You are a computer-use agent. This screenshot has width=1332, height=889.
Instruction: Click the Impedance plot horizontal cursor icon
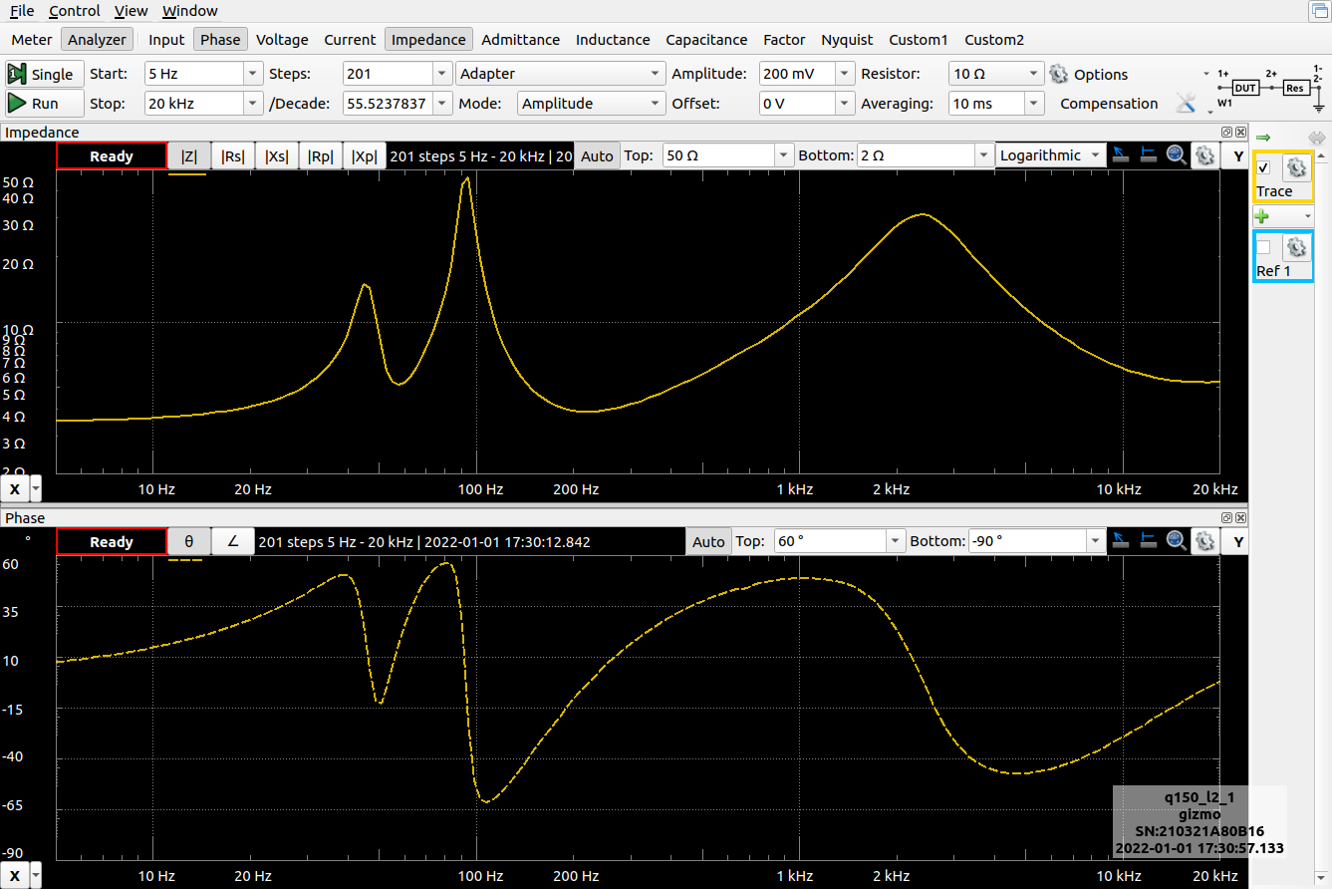tap(1148, 154)
